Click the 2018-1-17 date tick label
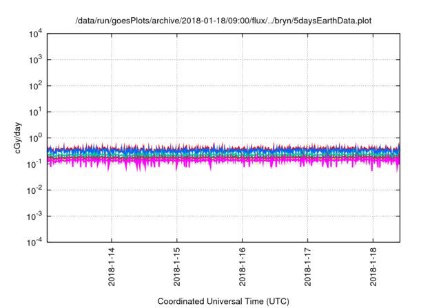Viewport: 441px width, 308px height. click(308, 267)
